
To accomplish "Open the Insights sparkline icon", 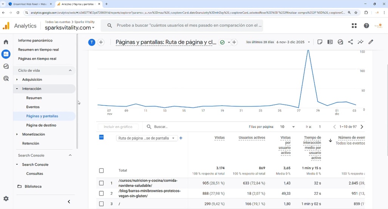I will pos(360,42).
